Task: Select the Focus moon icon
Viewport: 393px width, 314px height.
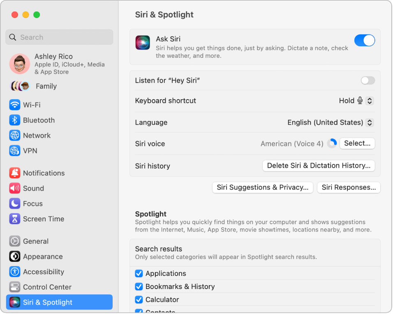Action: coord(14,204)
